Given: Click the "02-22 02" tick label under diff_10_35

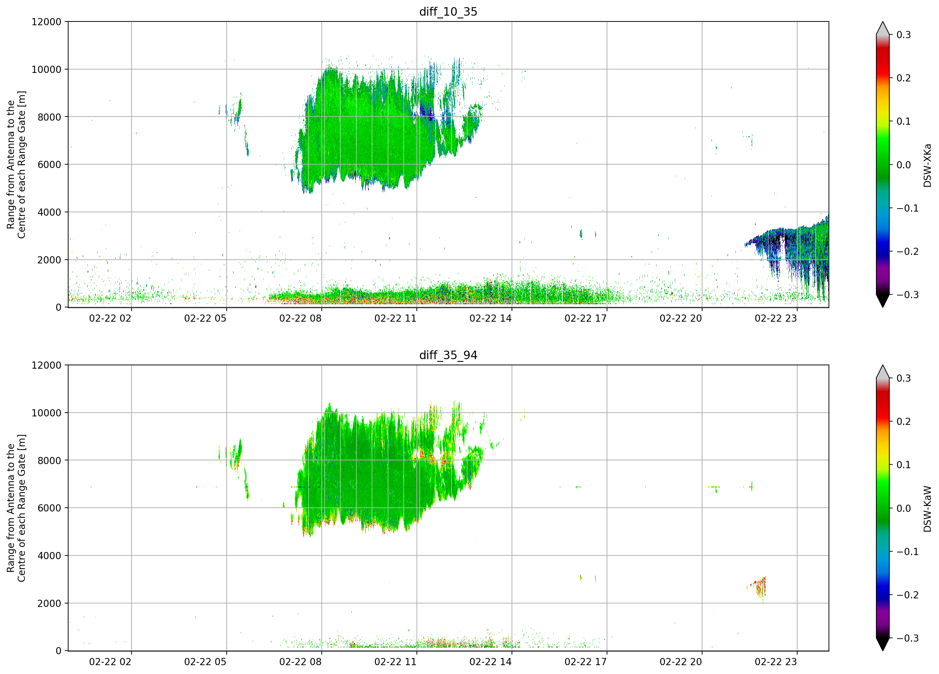Looking at the screenshot, I should coord(110,318).
